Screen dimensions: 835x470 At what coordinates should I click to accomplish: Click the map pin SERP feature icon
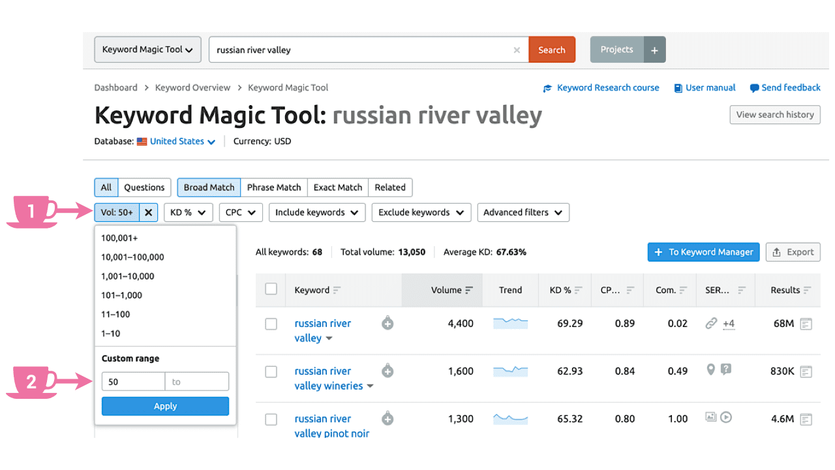tap(711, 370)
